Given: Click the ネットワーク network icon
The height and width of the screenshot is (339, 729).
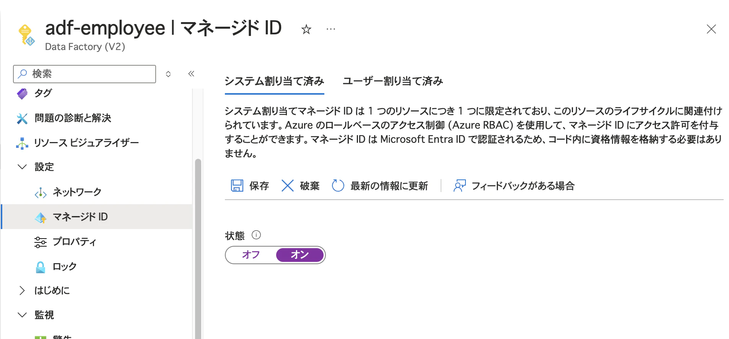Looking at the screenshot, I should [41, 193].
